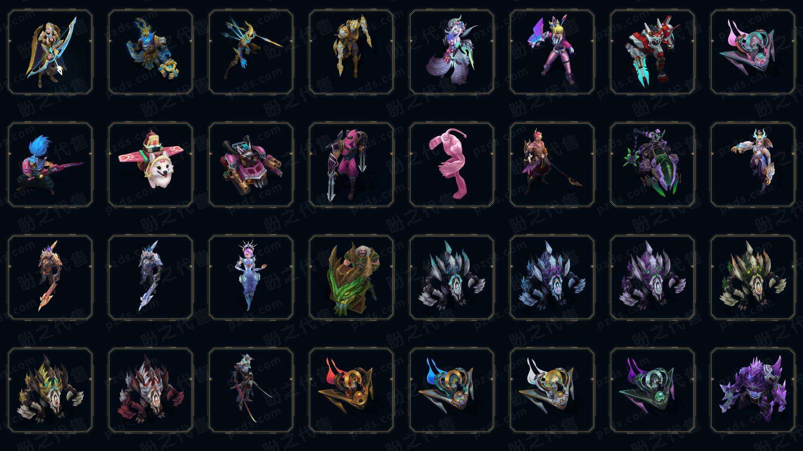Select the nine-tailed fox girl skin
Viewport: 803px width, 451px height.
click(452, 52)
